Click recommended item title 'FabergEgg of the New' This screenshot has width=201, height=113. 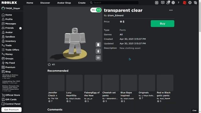point(92,94)
